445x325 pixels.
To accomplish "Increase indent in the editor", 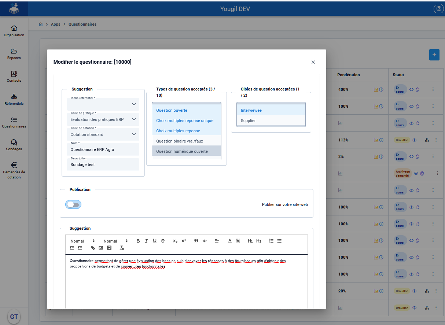I will 80,248.
